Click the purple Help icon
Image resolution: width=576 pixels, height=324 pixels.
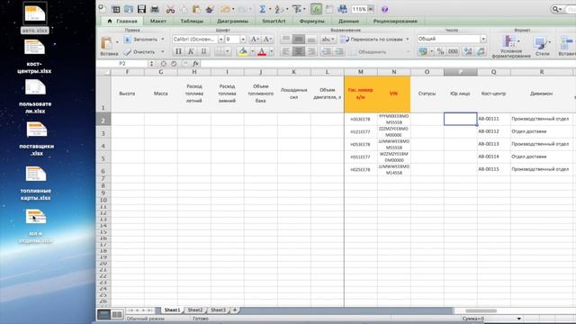(384, 9)
